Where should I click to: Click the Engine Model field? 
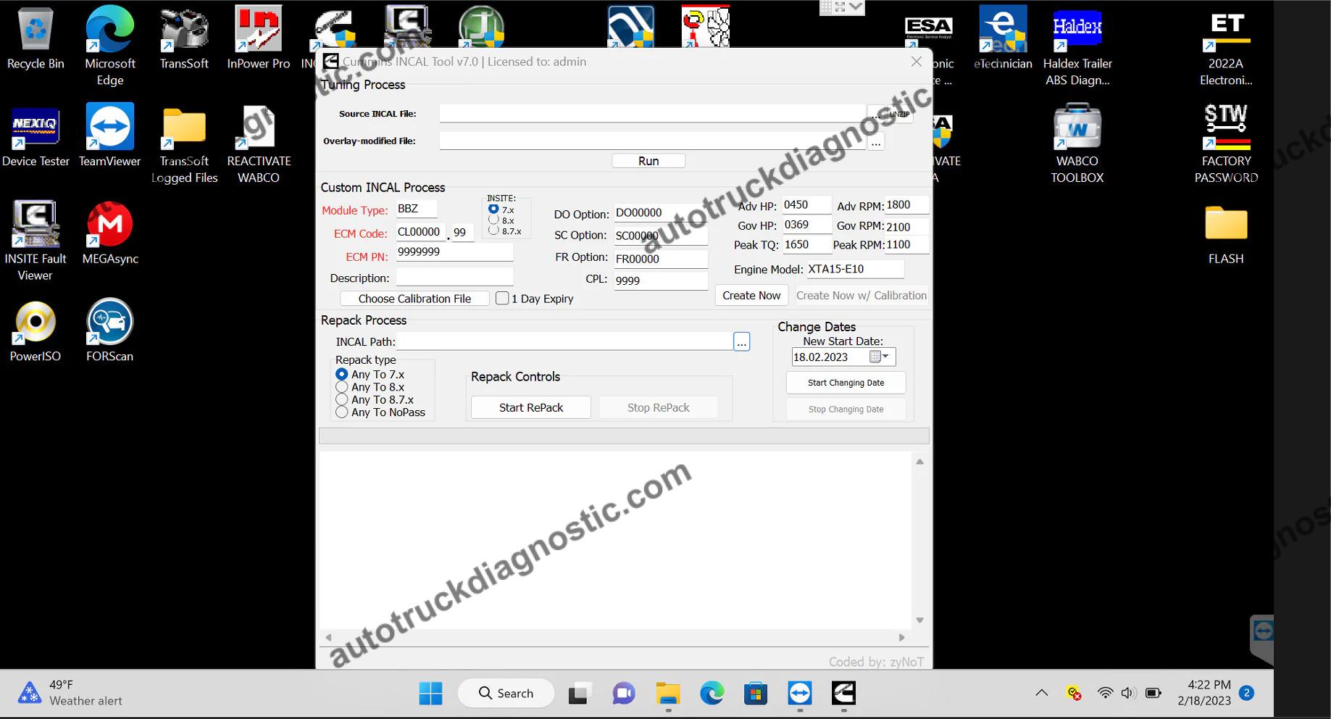point(855,269)
